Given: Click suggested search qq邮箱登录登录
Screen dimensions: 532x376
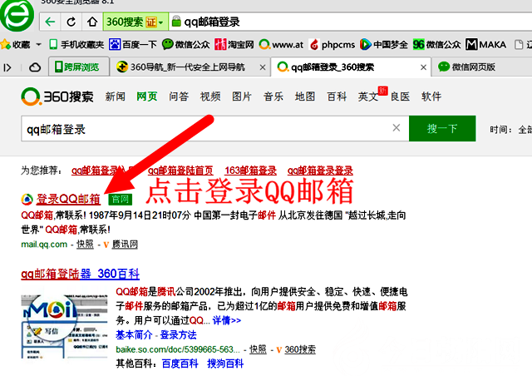Looking at the screenshot, I should coord(320,171).
